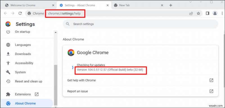Click the Chrome site info chip
The image size is (225, 108).
pos(36,13)
